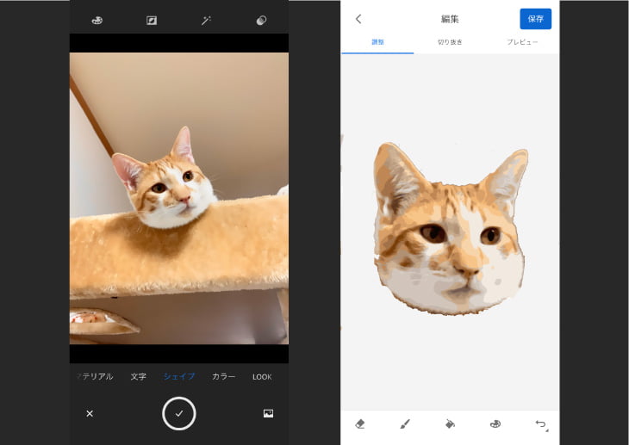The width and height of the screenshot is (629, 445).
Task: Select the Eraser tool
Action: coord(360,423)
